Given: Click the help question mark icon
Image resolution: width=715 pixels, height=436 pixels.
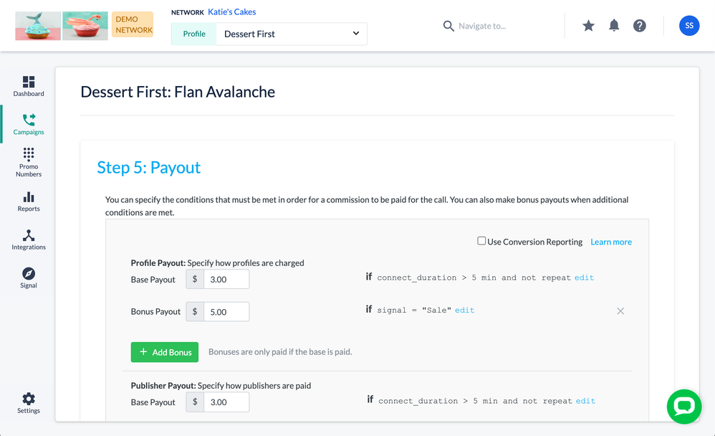Looking at the screenshot, I should [x=640, y=26].
